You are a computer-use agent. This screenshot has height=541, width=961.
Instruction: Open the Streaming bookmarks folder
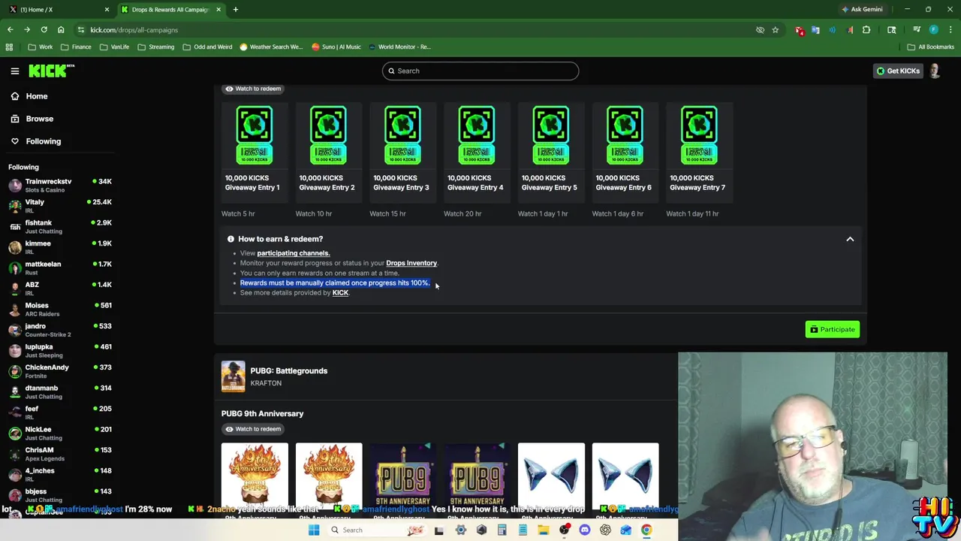tap(155, 47)
